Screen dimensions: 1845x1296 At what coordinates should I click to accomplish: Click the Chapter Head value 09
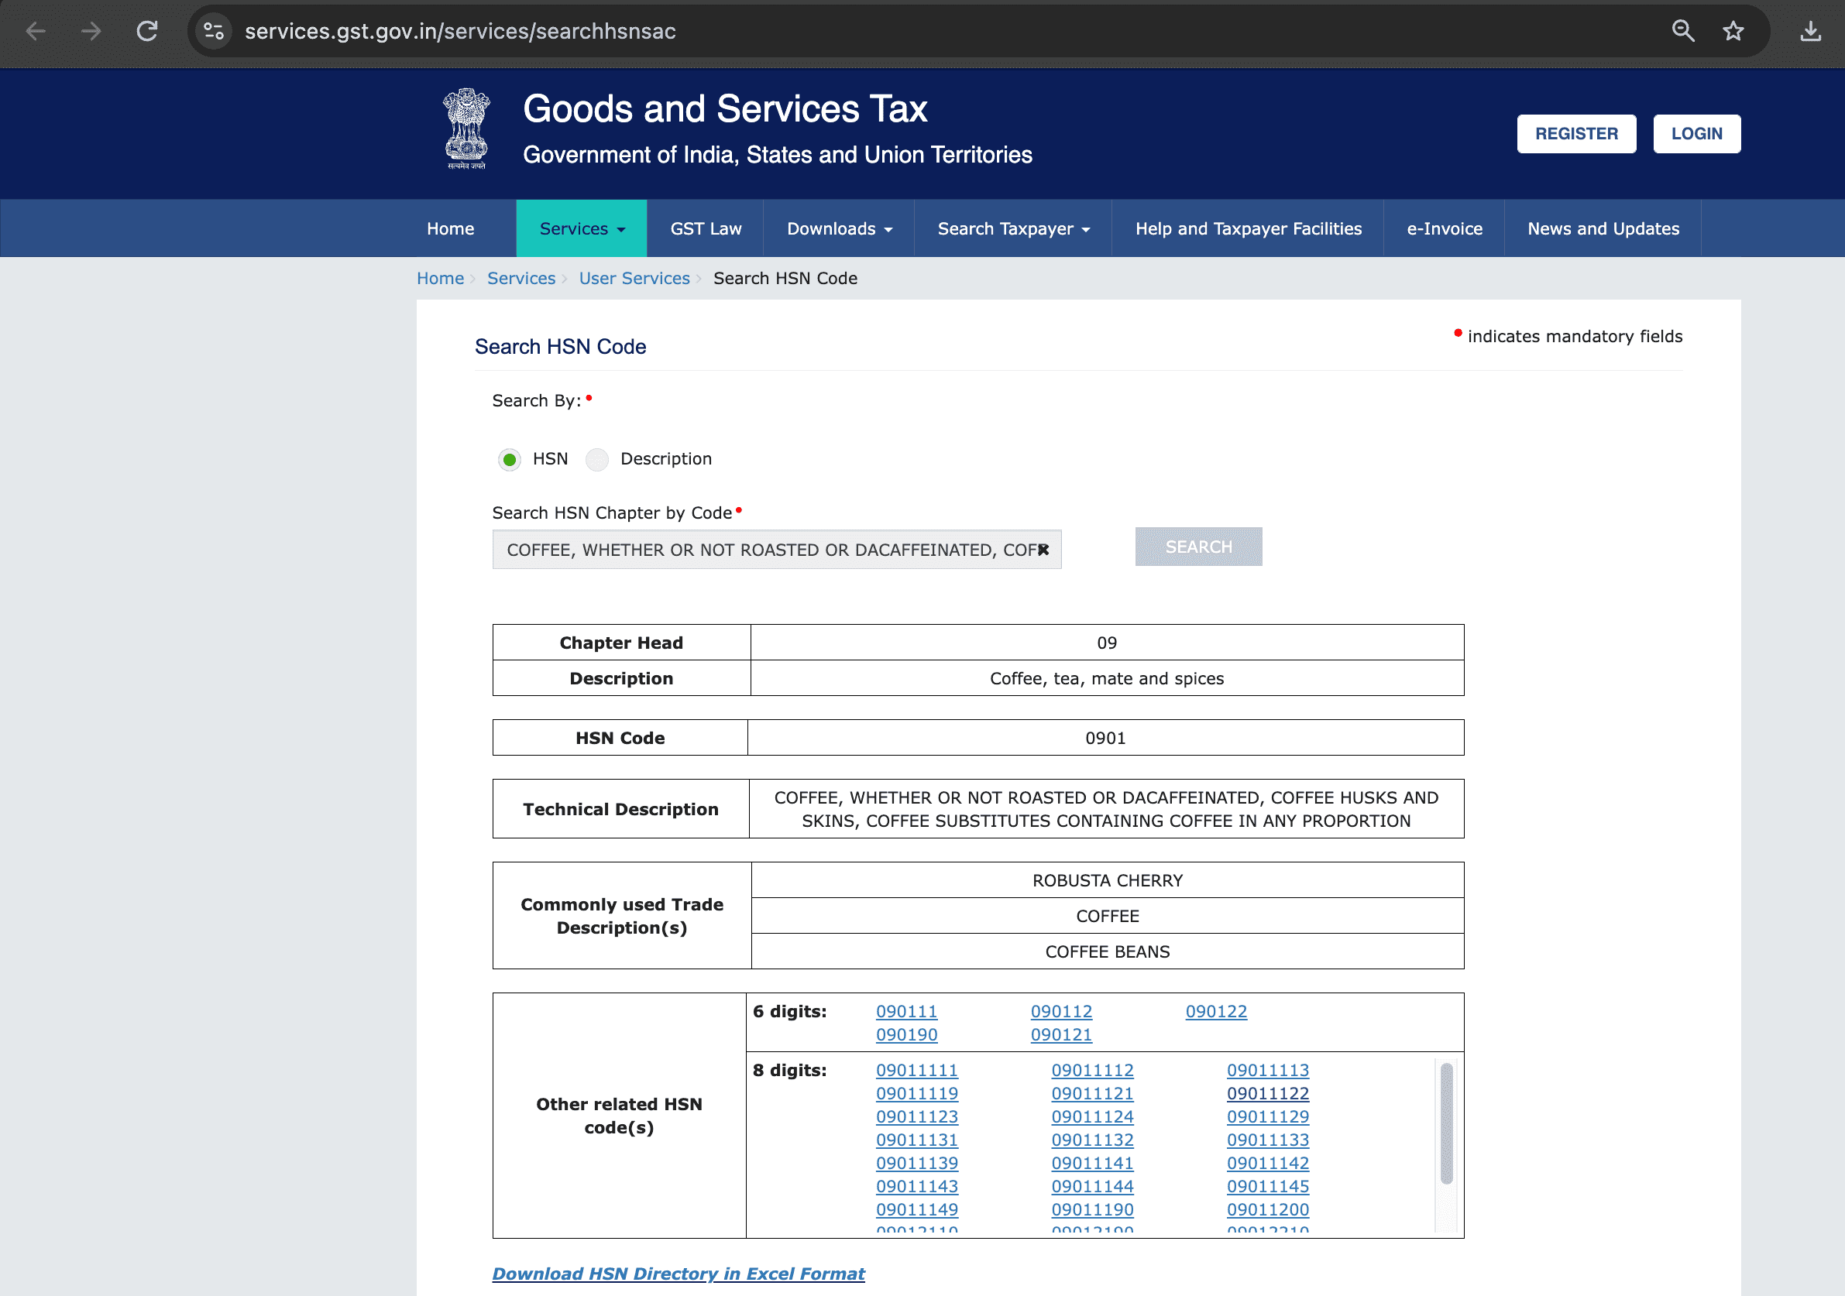click(1107, 643)
